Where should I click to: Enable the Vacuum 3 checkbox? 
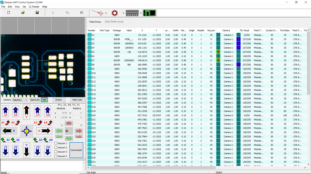pos(56,152)
